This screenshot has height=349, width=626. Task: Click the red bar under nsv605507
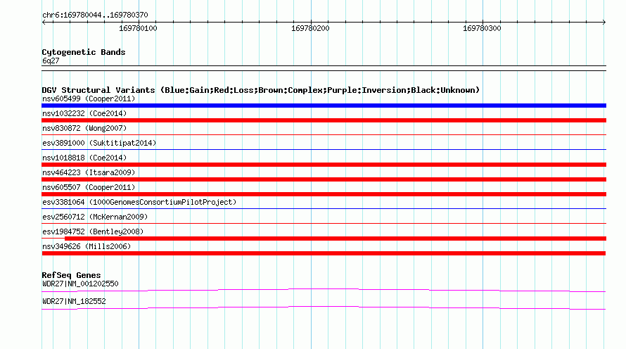point(324,194)
